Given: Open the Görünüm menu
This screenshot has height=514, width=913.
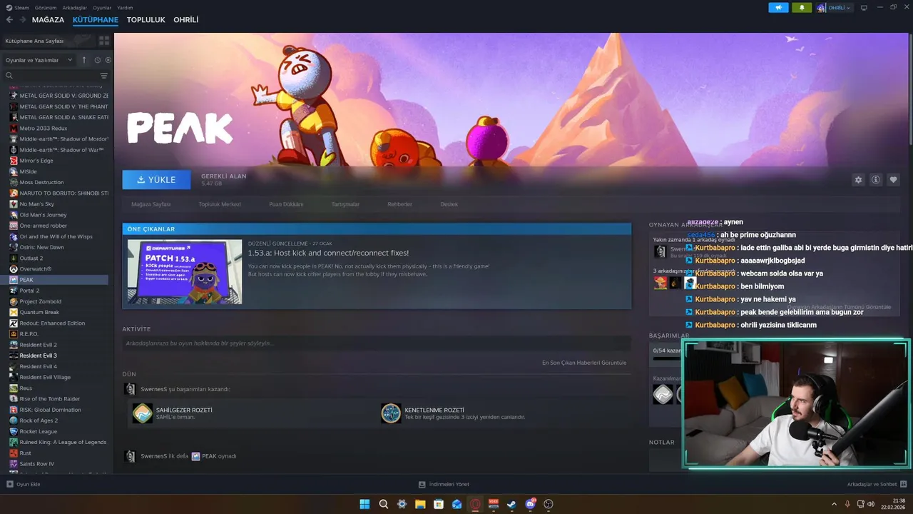Looking at the screenshot, I should point(46,8).
